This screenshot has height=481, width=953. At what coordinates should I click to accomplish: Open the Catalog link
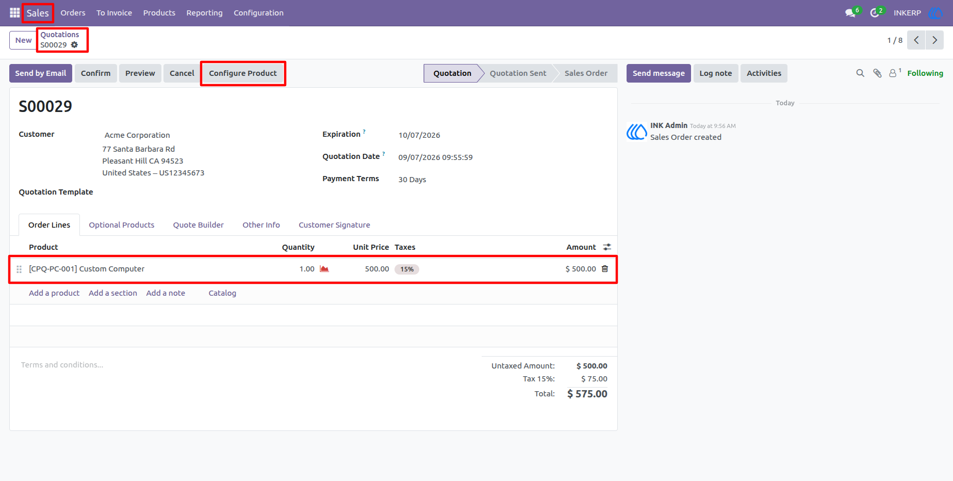click(x=222, y=293)
